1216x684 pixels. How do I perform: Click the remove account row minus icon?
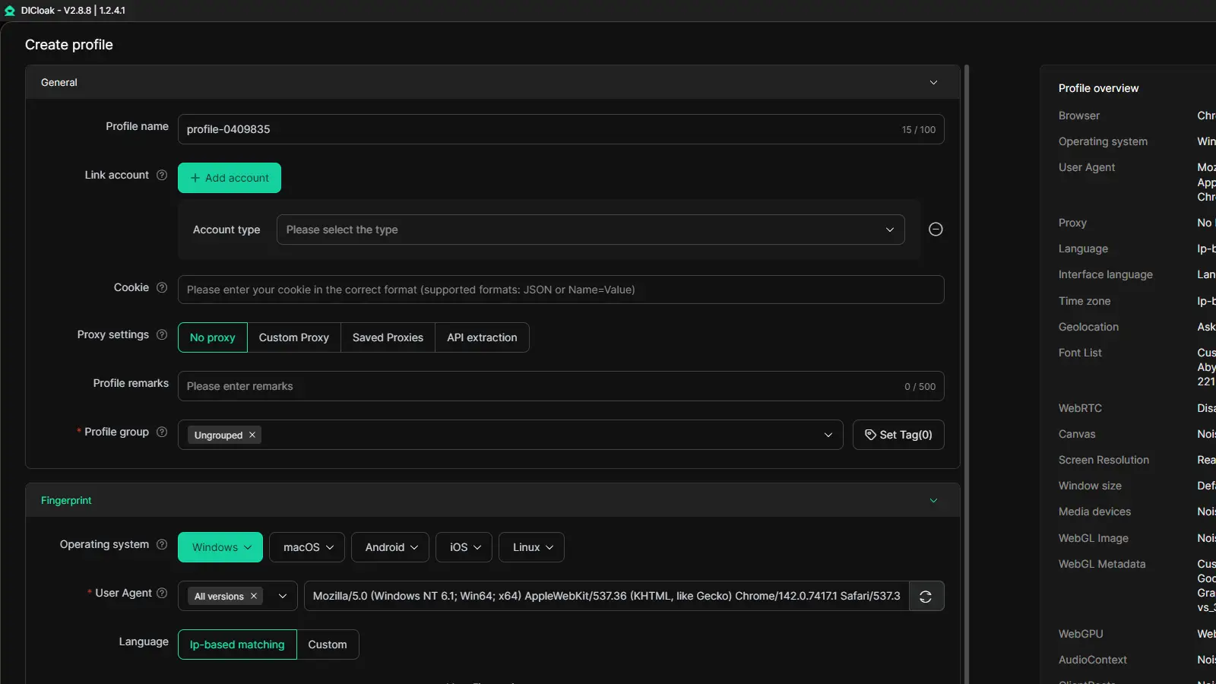click(x=936, y=230)
